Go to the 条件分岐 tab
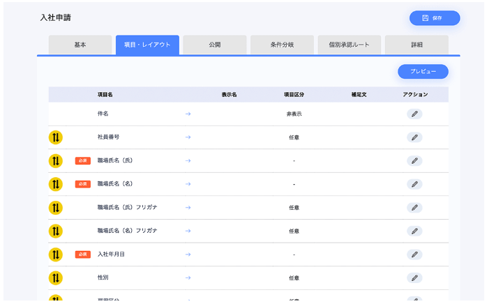487x304 pixels. pos(282,45)
